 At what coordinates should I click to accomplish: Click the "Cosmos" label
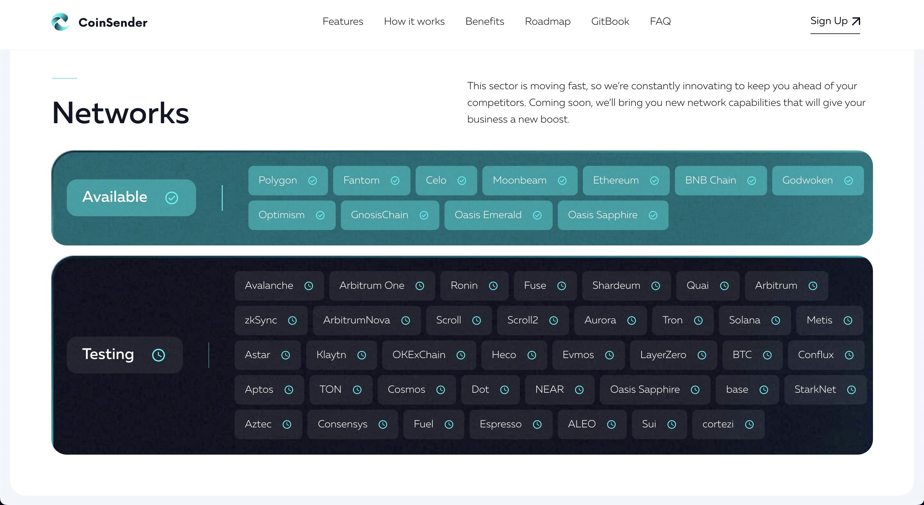[406, 389]
